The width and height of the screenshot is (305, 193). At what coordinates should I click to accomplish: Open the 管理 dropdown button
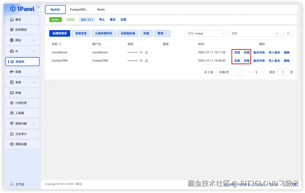(x=162, y=33)
